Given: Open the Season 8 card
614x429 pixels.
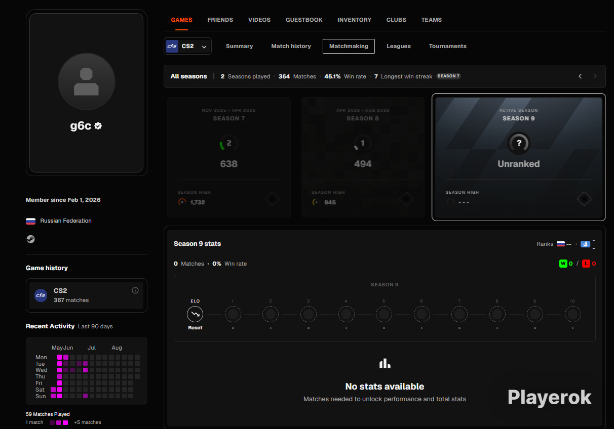Looking at the screenshot, I should coord(363,157).
